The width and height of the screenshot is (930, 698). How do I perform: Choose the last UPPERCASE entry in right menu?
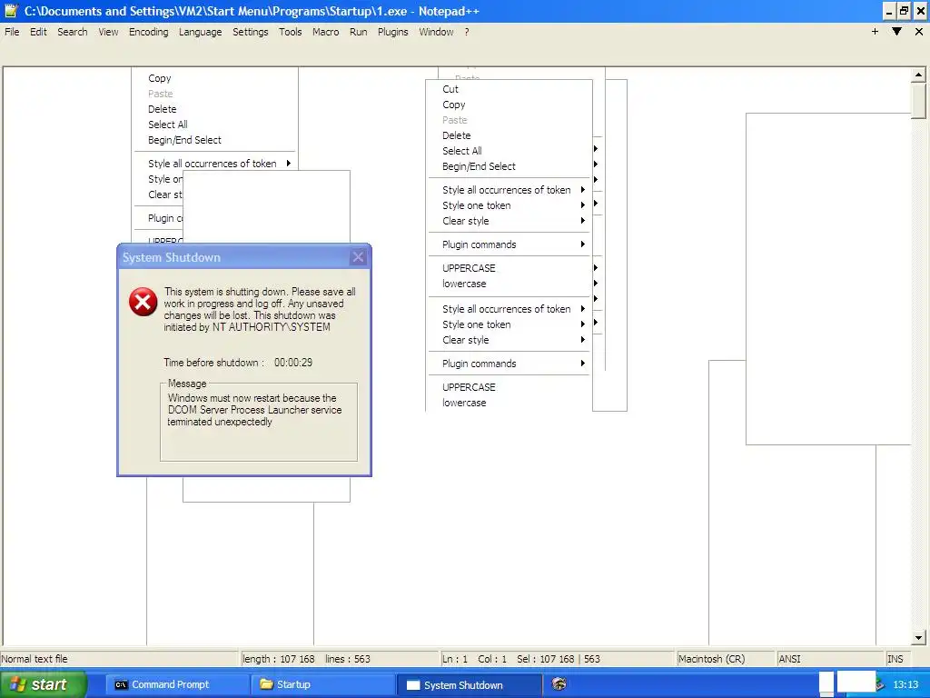click(469, 387)
